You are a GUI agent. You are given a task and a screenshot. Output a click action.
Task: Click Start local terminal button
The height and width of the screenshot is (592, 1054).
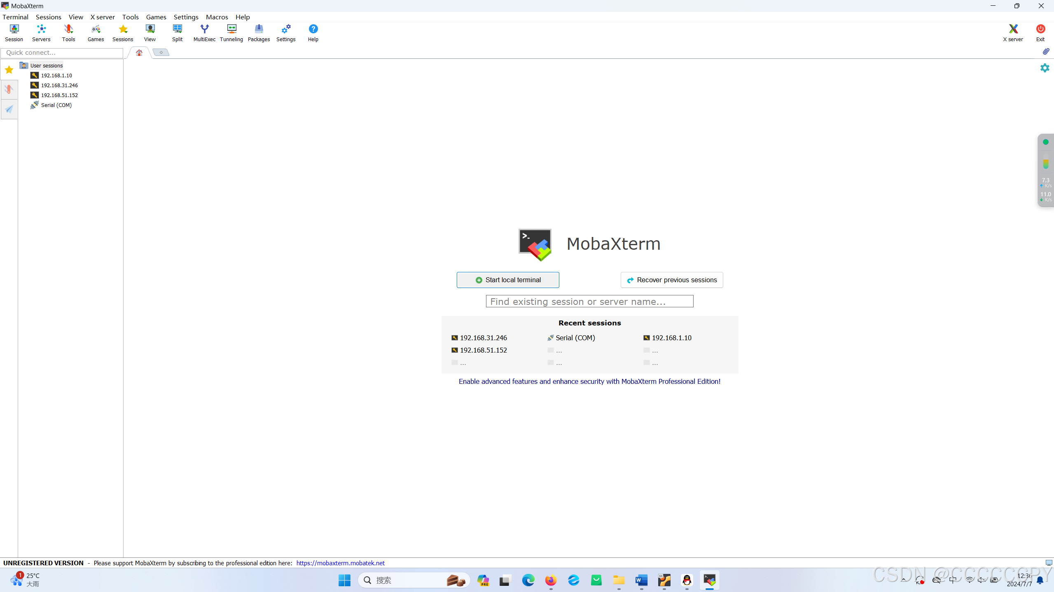(x=507, y=280)
